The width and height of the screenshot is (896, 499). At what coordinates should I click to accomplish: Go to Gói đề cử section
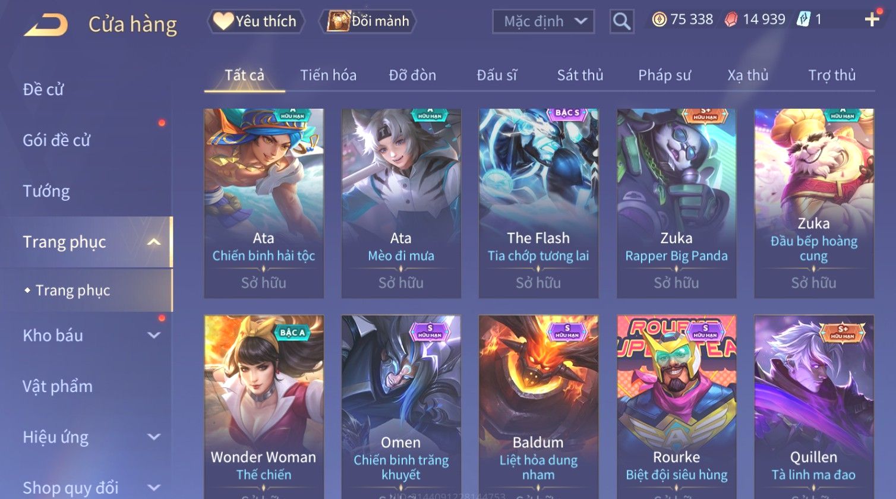[56, 140]
